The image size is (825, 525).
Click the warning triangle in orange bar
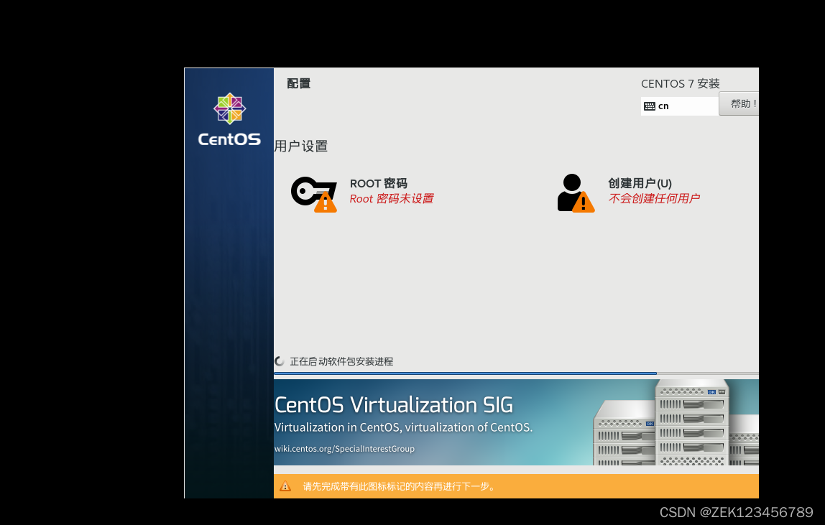point(285,486)
